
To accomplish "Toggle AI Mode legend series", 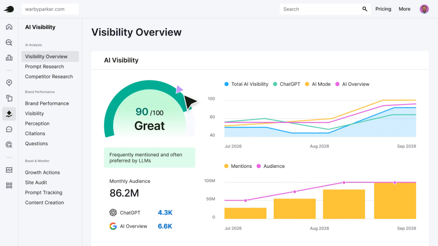I will [318, 84].
